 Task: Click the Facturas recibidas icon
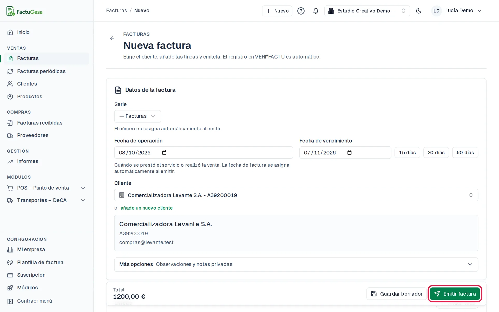tap(10, 123)
